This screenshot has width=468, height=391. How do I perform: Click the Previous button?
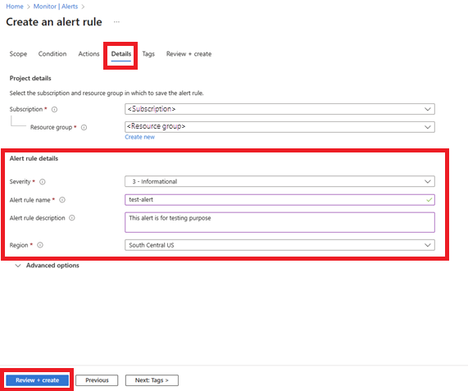(97, 380)
